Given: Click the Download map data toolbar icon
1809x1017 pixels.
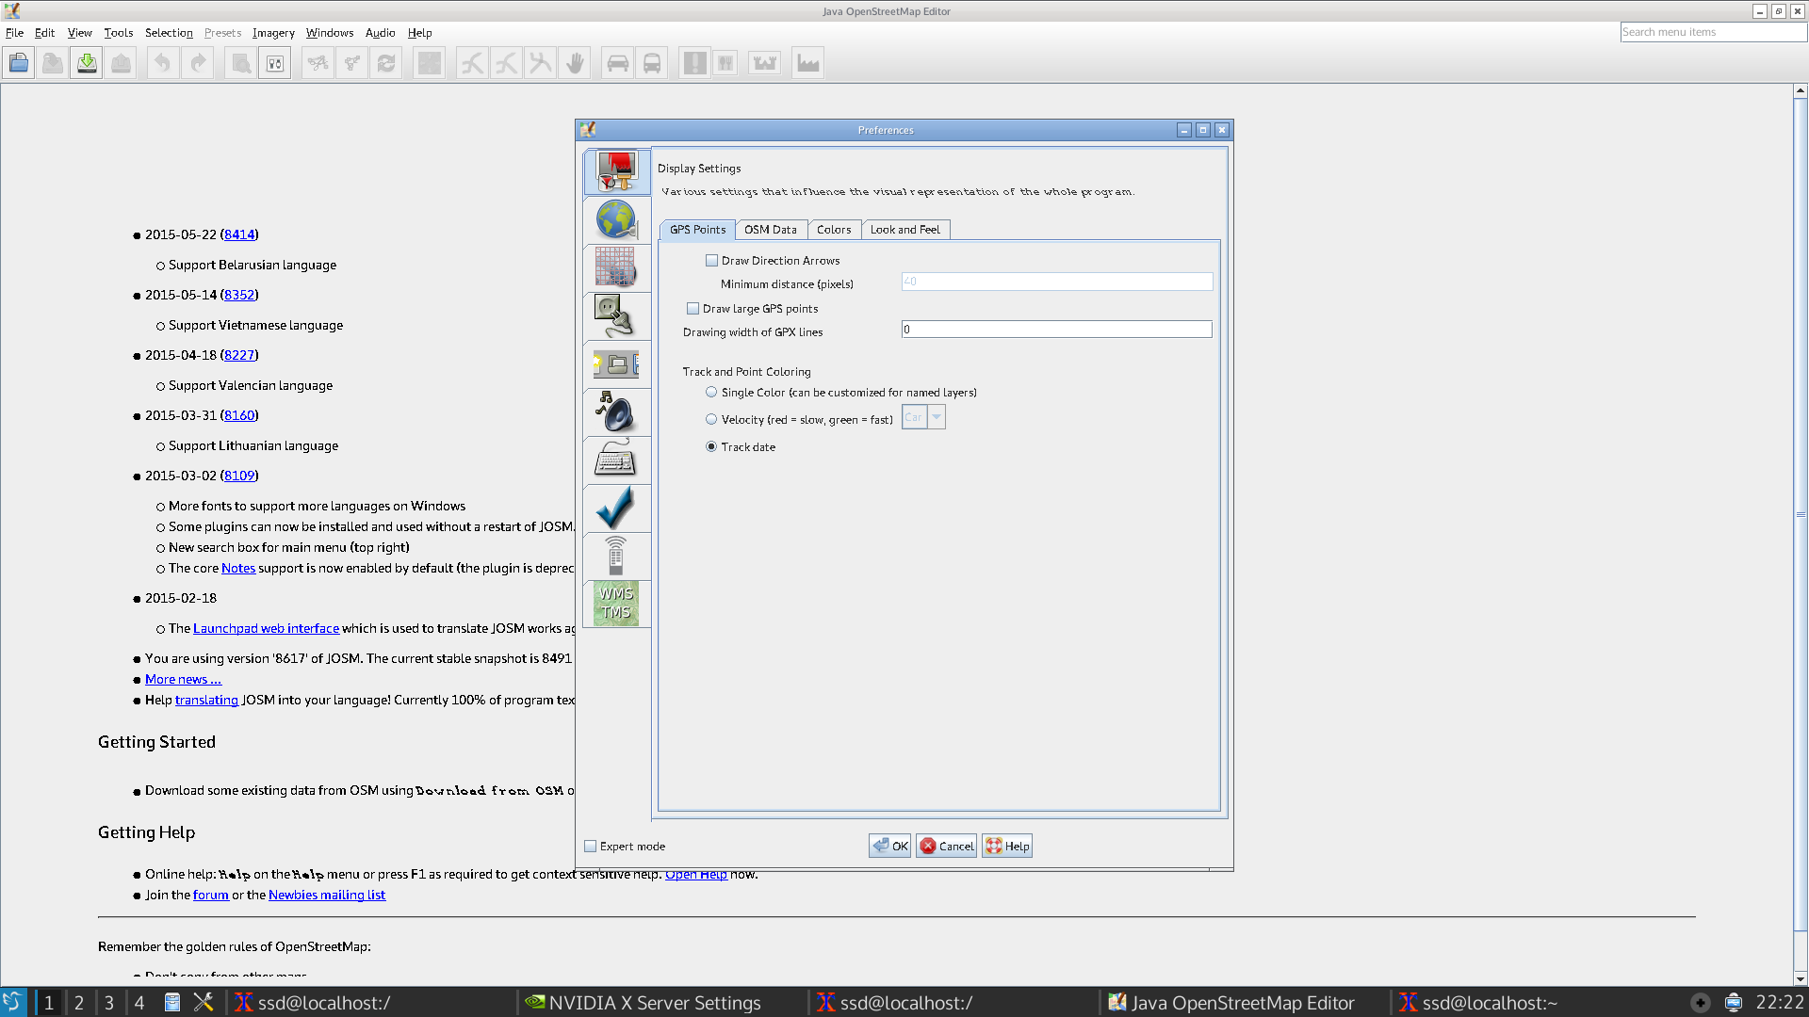Looking at the screenshot, I should (87, 63).
